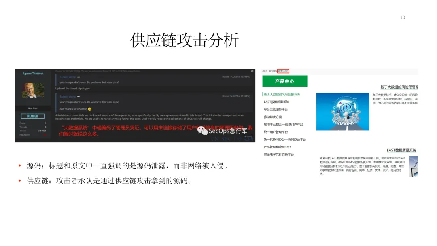The height and width of the screenshot is (246, 437).
Task: Open the AgainstTheWest username link
Action: tap(33, 74)
